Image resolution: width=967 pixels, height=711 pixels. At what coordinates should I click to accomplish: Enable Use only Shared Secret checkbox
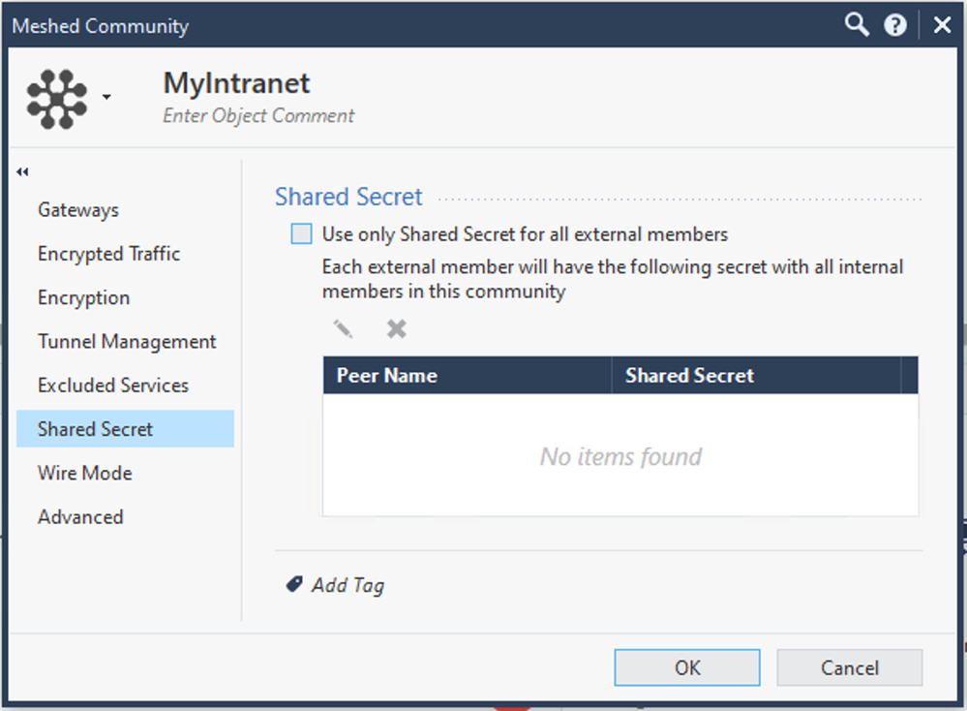(302, 233)
